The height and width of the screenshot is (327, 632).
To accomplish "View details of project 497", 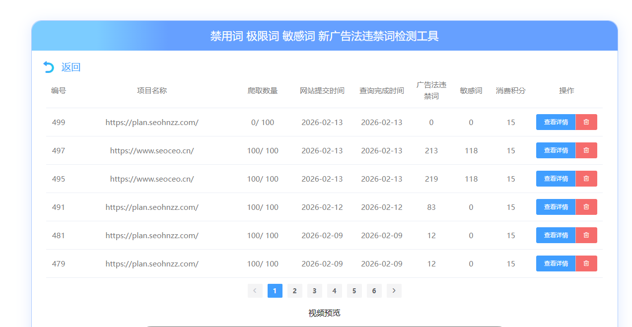I will [556, 150].
